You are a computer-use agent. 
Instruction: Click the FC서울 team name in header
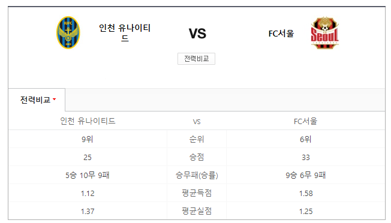point(281,34)
